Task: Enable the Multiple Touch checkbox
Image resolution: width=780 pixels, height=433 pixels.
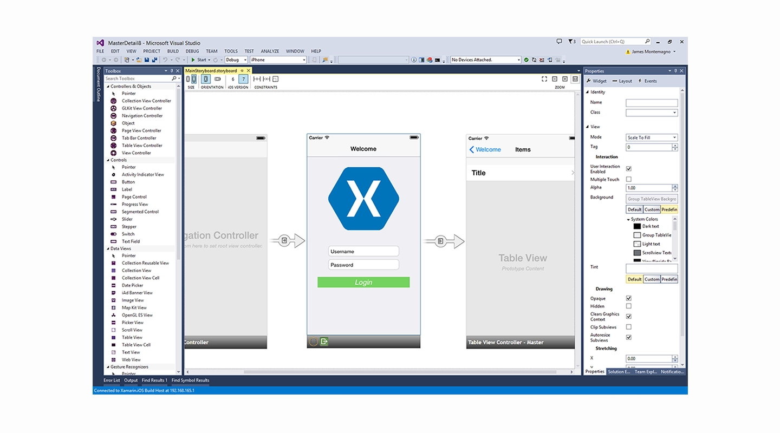Action: click(x=629, y=179)
